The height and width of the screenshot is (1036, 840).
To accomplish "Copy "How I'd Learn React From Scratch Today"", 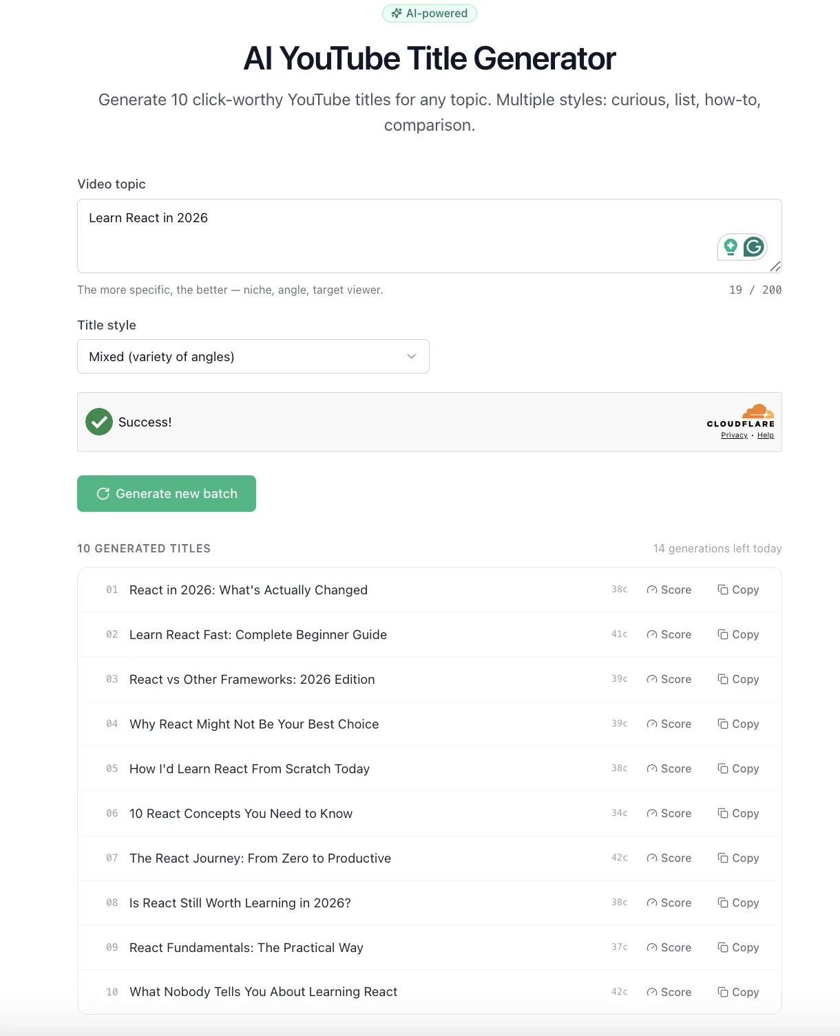I will (x=738, y=768).
